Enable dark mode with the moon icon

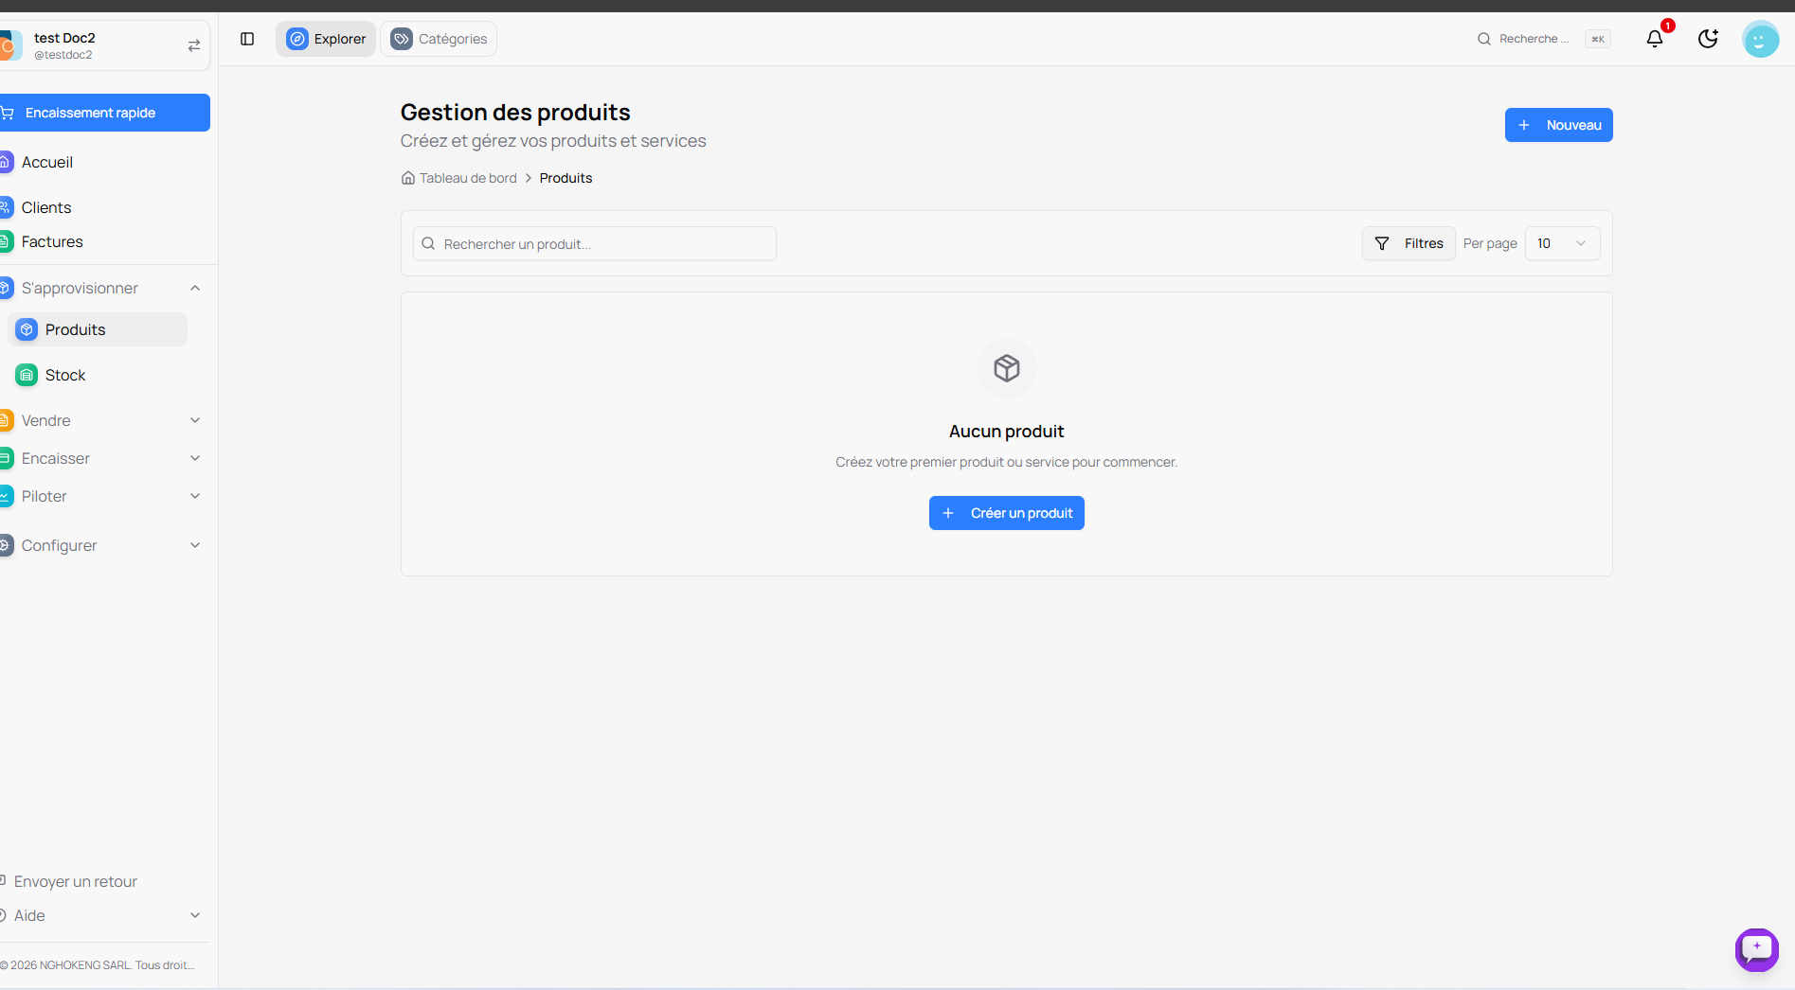[x=1708, y=39]
